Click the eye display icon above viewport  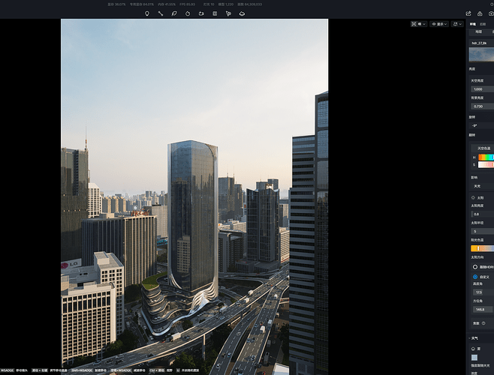click(x=434, y=24)
